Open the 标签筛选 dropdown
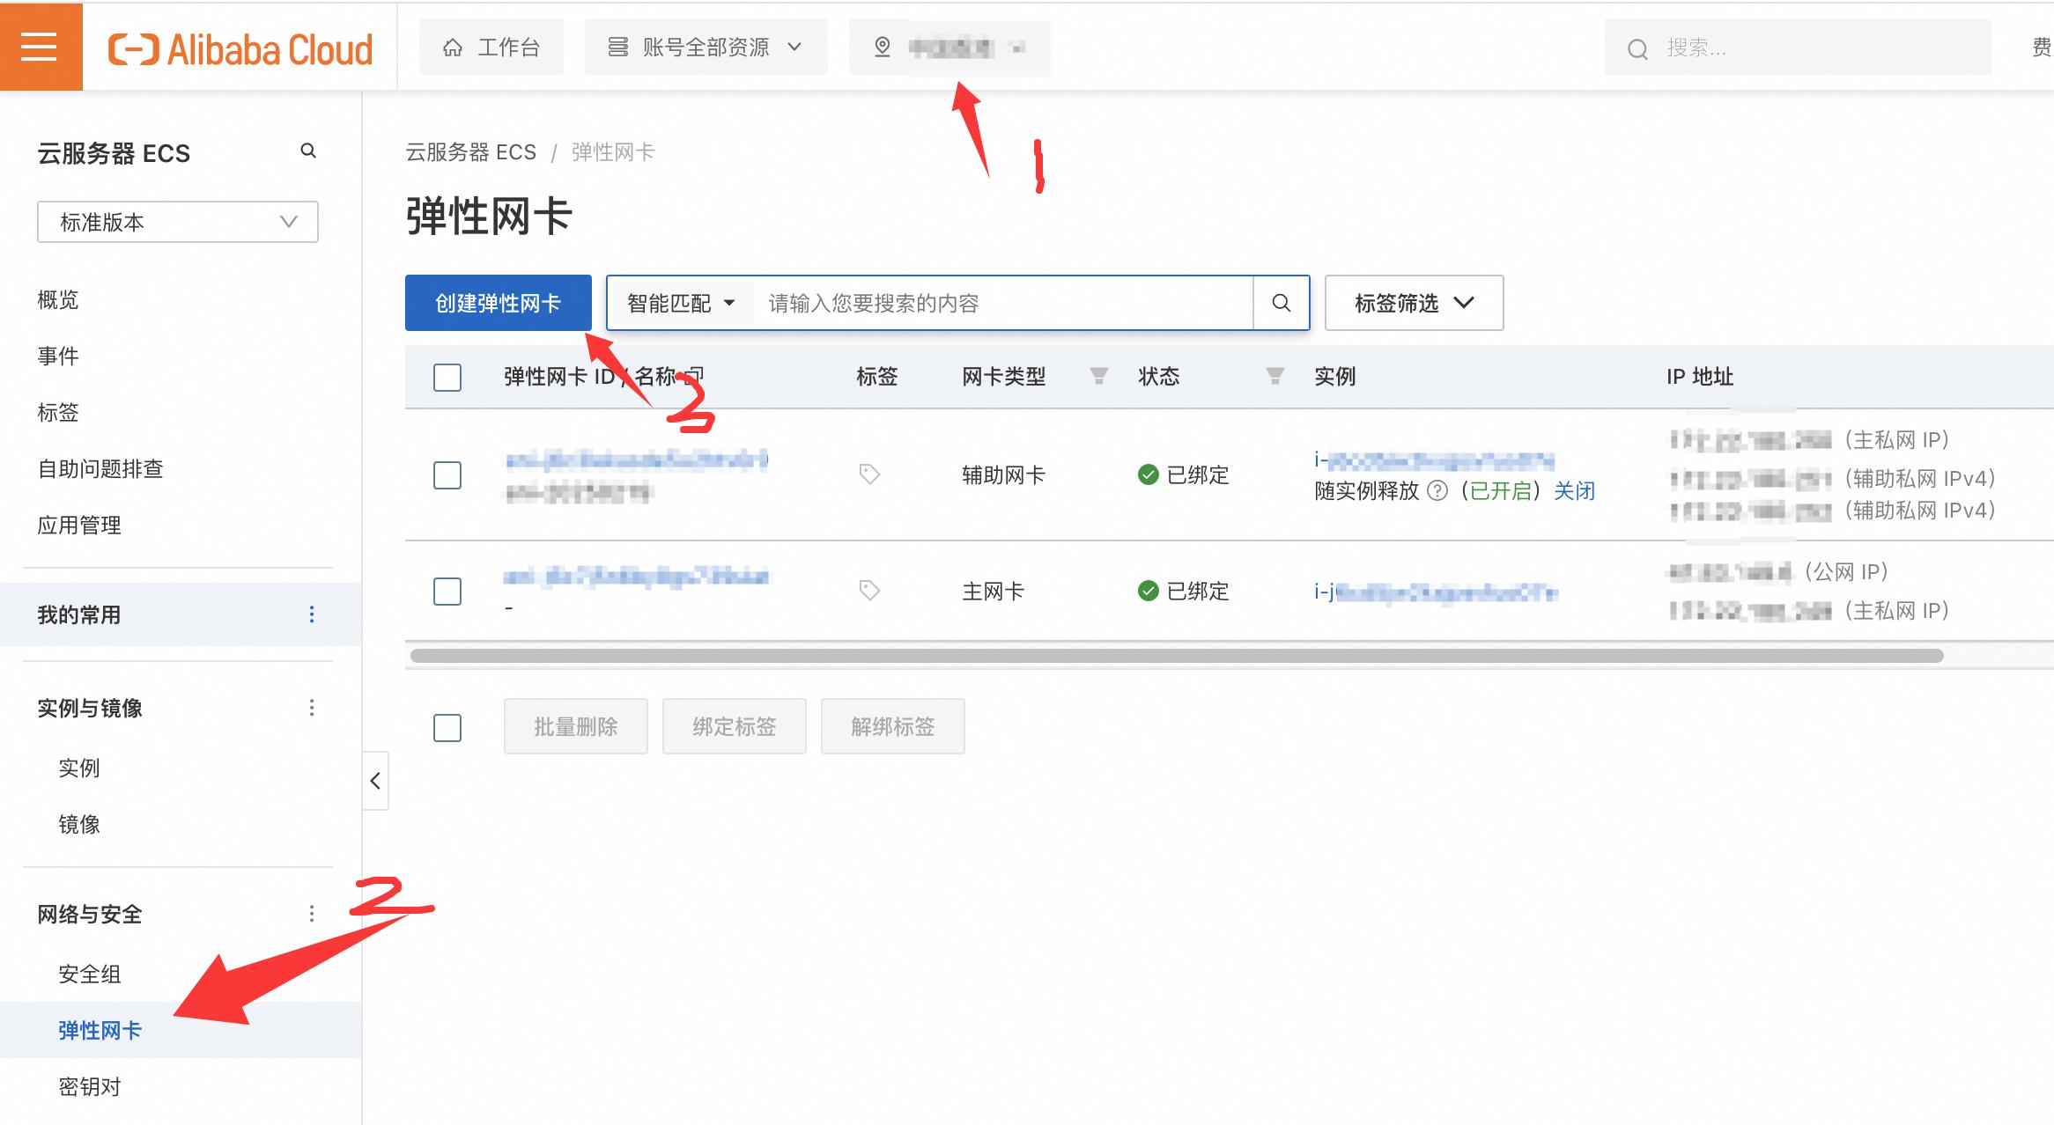2054x1125 pixels. click(1414, 304)
